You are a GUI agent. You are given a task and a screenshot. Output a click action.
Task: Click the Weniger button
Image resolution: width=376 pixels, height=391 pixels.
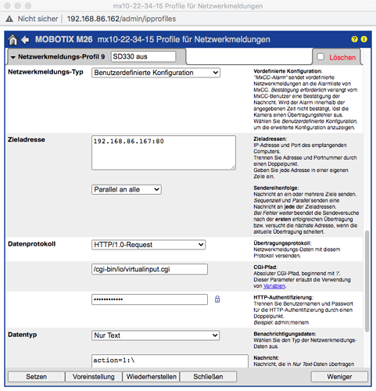point(339,377)
